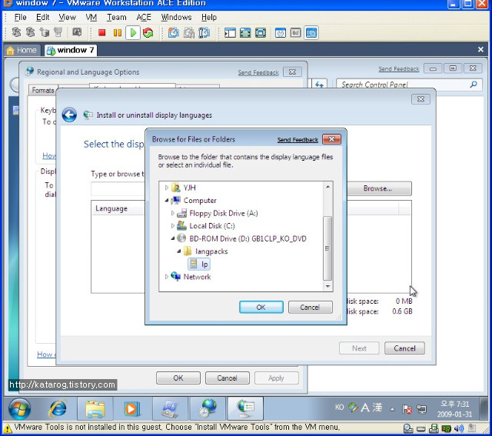The height and width of the screenshot is (436, 492).
Task: Expand the Local Disk (C:) node
Action: (172, 225)
